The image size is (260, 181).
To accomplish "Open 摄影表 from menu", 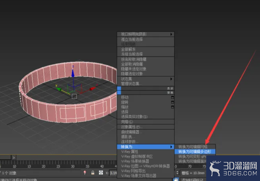I will click(x=128, y=137).
